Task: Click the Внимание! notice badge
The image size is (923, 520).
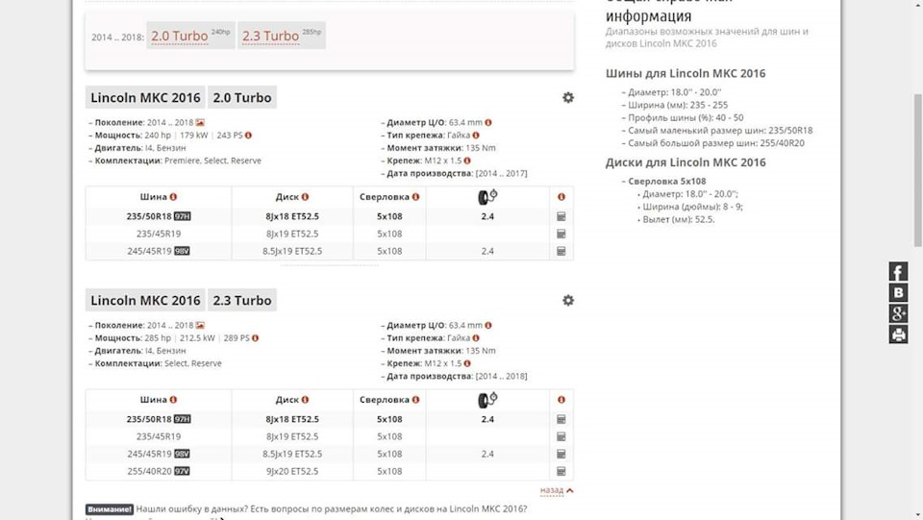Action: coord(110,508)
